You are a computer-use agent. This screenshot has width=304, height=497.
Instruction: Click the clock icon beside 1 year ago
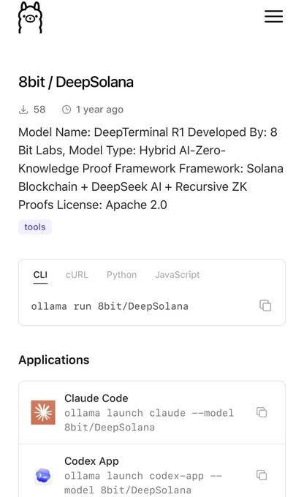click(66, 110)
